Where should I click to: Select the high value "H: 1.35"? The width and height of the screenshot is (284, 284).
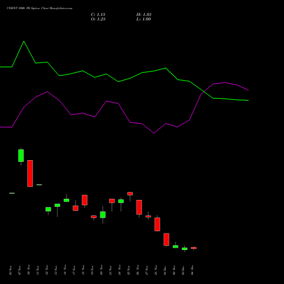coord(144,15)
